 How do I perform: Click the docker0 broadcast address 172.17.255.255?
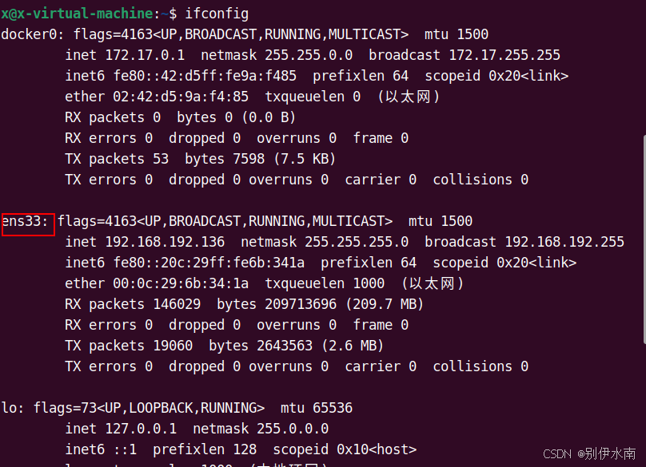504,55
